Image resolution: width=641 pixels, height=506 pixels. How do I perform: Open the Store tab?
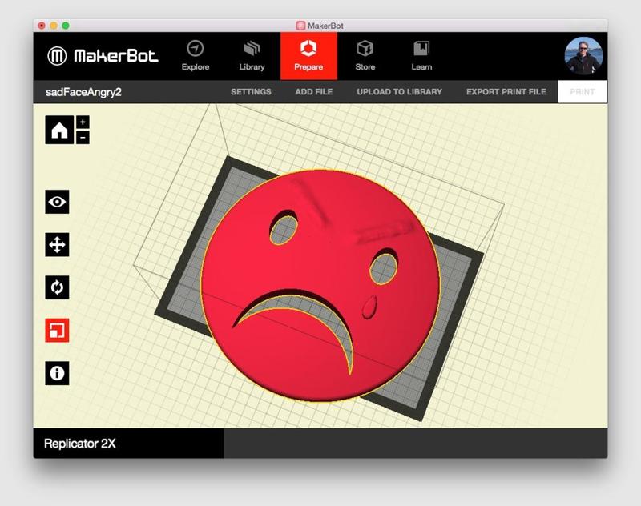(x=365, y=56)
